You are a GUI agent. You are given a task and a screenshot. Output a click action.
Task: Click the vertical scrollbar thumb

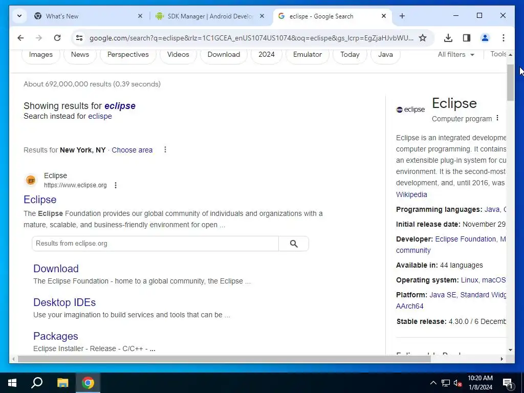510,82
